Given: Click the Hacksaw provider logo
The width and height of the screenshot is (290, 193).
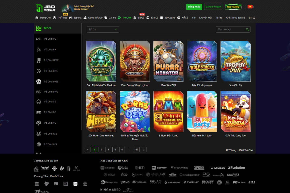Looking at the screenshot, I should point(207,182).
